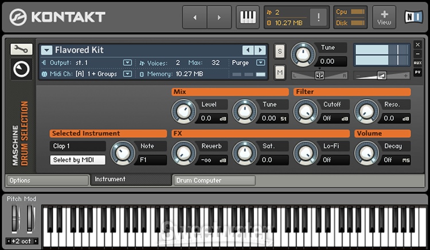Open the Output st. 1 dropdown
The image size is (430, 250).
click(x=127, y=62)
